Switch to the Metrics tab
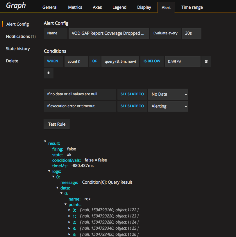Image resolution: width=236 pixels, height=237 pixels. [x=75, y=7]
